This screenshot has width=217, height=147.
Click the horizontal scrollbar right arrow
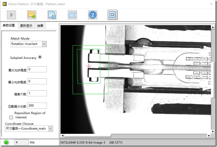209,136
